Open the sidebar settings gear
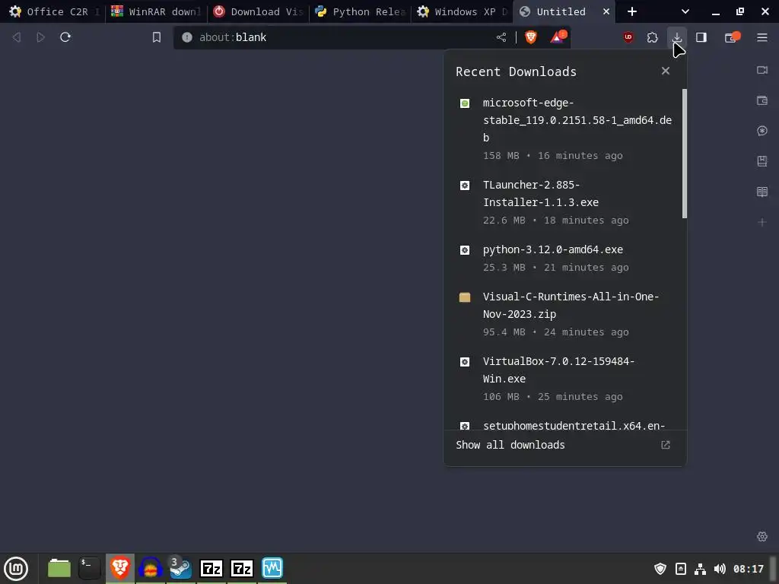779x584 pixels. pos(762,536)
